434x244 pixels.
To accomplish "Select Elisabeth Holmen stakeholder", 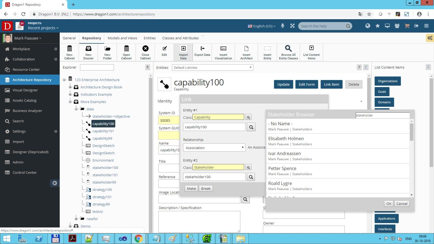I will tap(338, 141).
